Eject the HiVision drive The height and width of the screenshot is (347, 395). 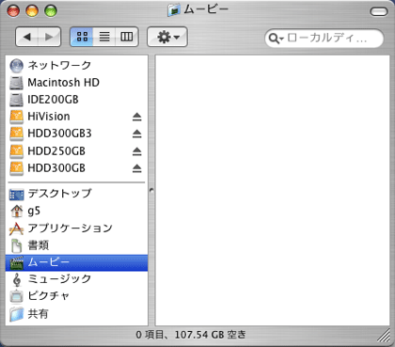point(136,117)
